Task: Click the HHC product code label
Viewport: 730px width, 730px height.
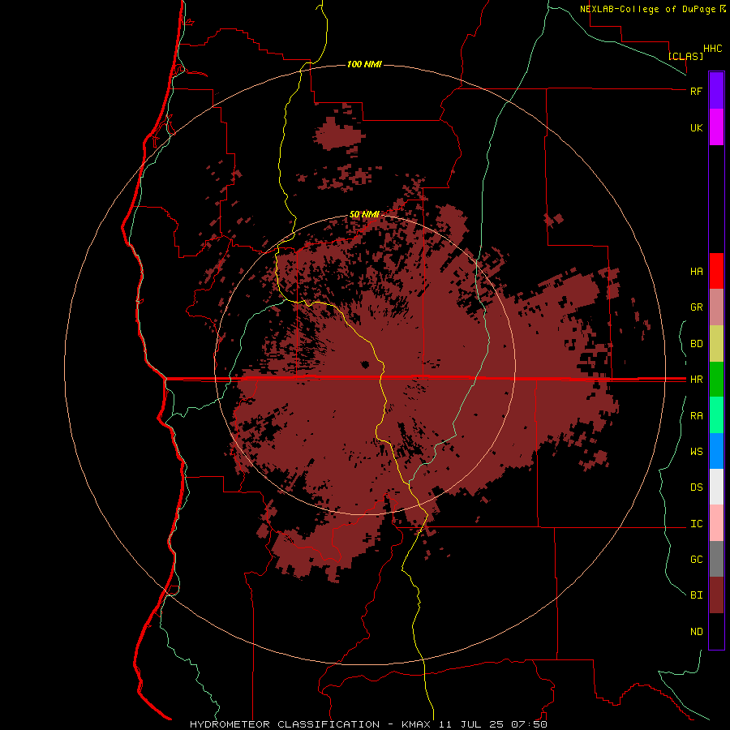Action: pyautogui.click(x=713, y=49)
